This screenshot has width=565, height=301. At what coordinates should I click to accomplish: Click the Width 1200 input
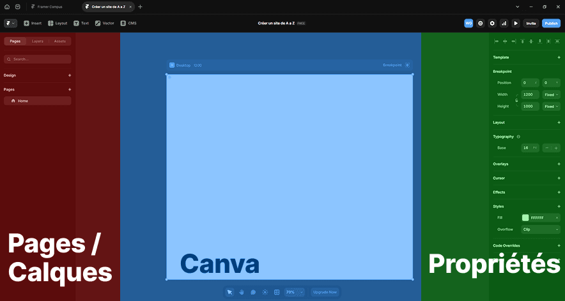coord(530,95)
